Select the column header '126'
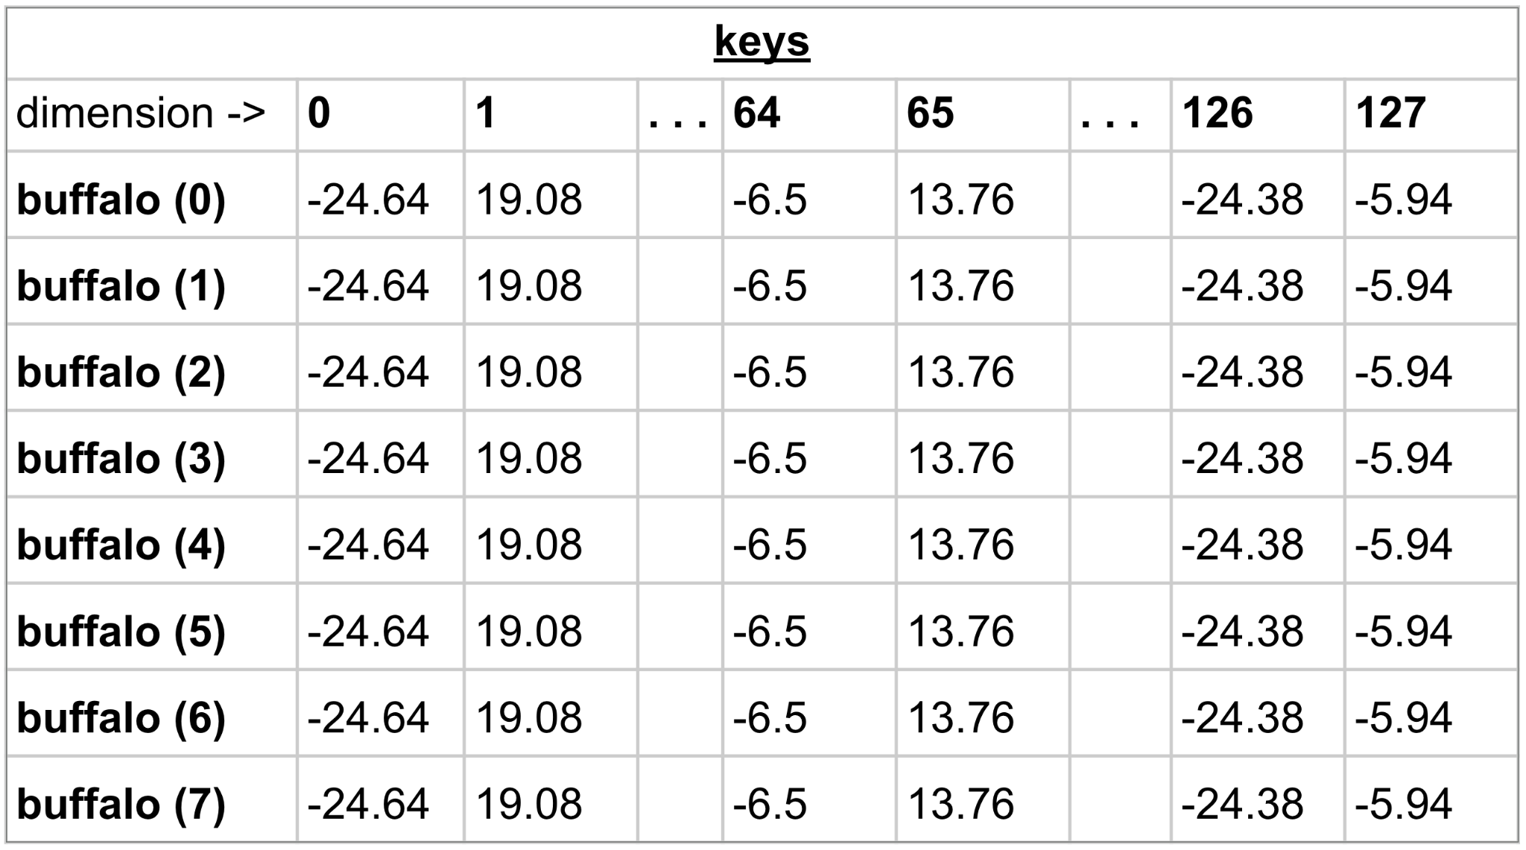Screen dimensions: 1526x850 coord(1218,114)
